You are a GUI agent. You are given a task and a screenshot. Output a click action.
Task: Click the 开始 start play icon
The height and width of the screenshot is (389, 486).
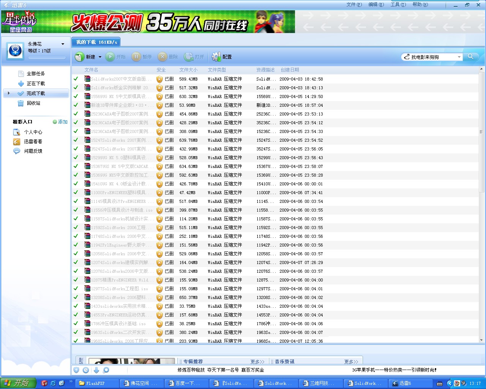click(x=110, y=57)
